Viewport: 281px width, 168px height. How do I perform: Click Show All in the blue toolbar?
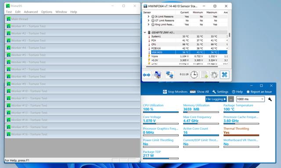[199, 92]
